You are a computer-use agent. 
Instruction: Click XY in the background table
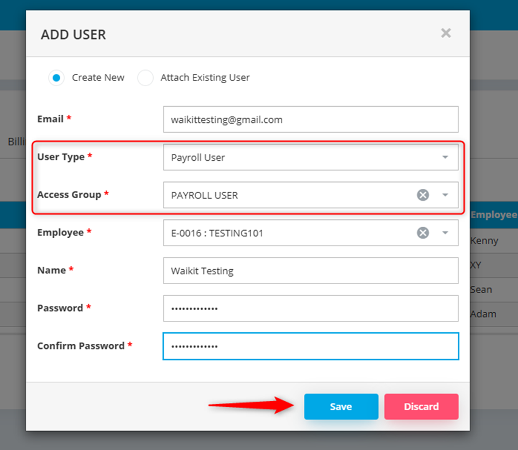click(476, 265)
